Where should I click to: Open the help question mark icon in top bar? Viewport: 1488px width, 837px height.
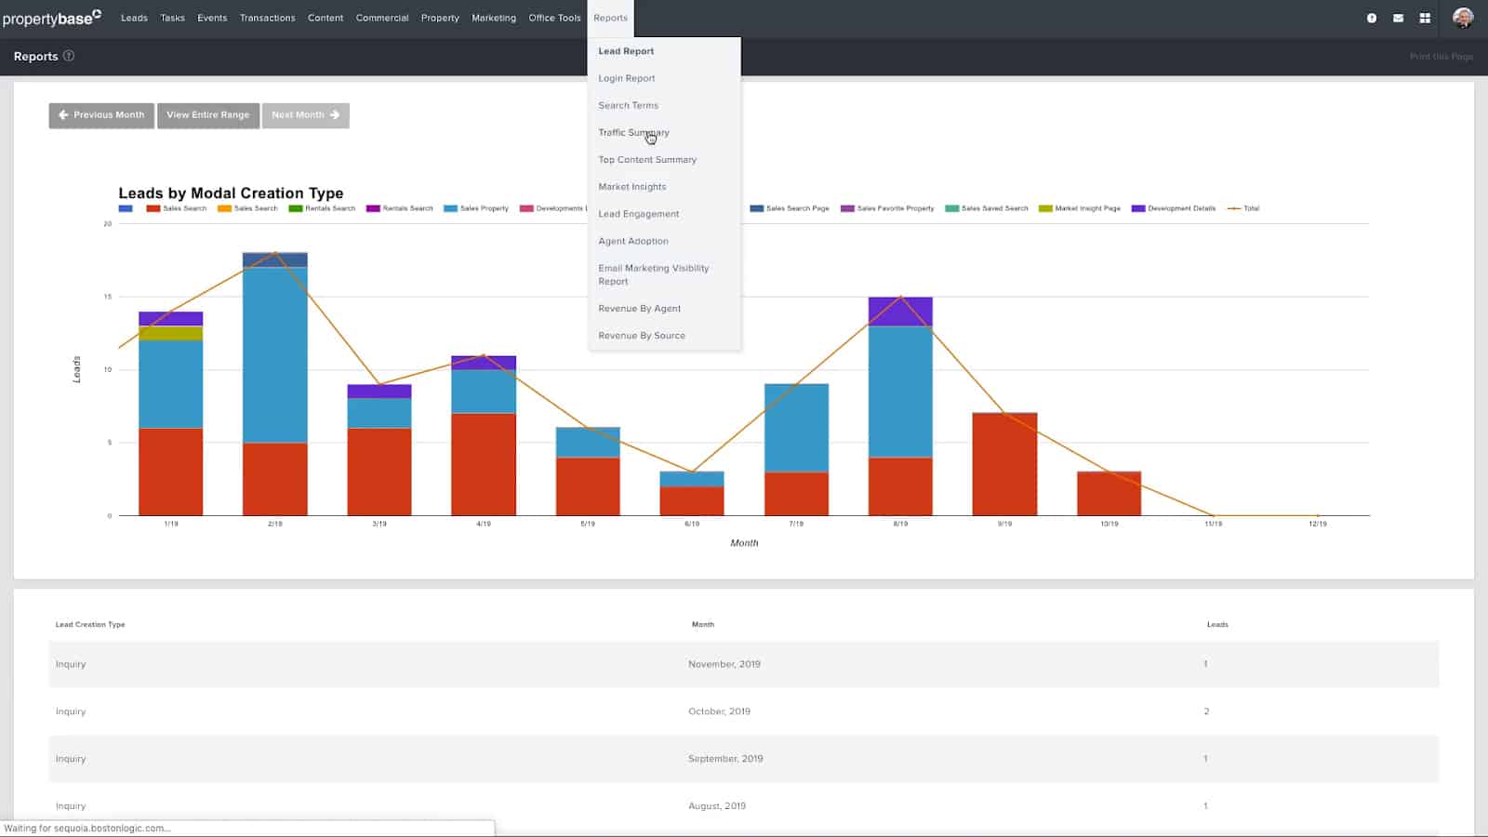pos(1372,18)
